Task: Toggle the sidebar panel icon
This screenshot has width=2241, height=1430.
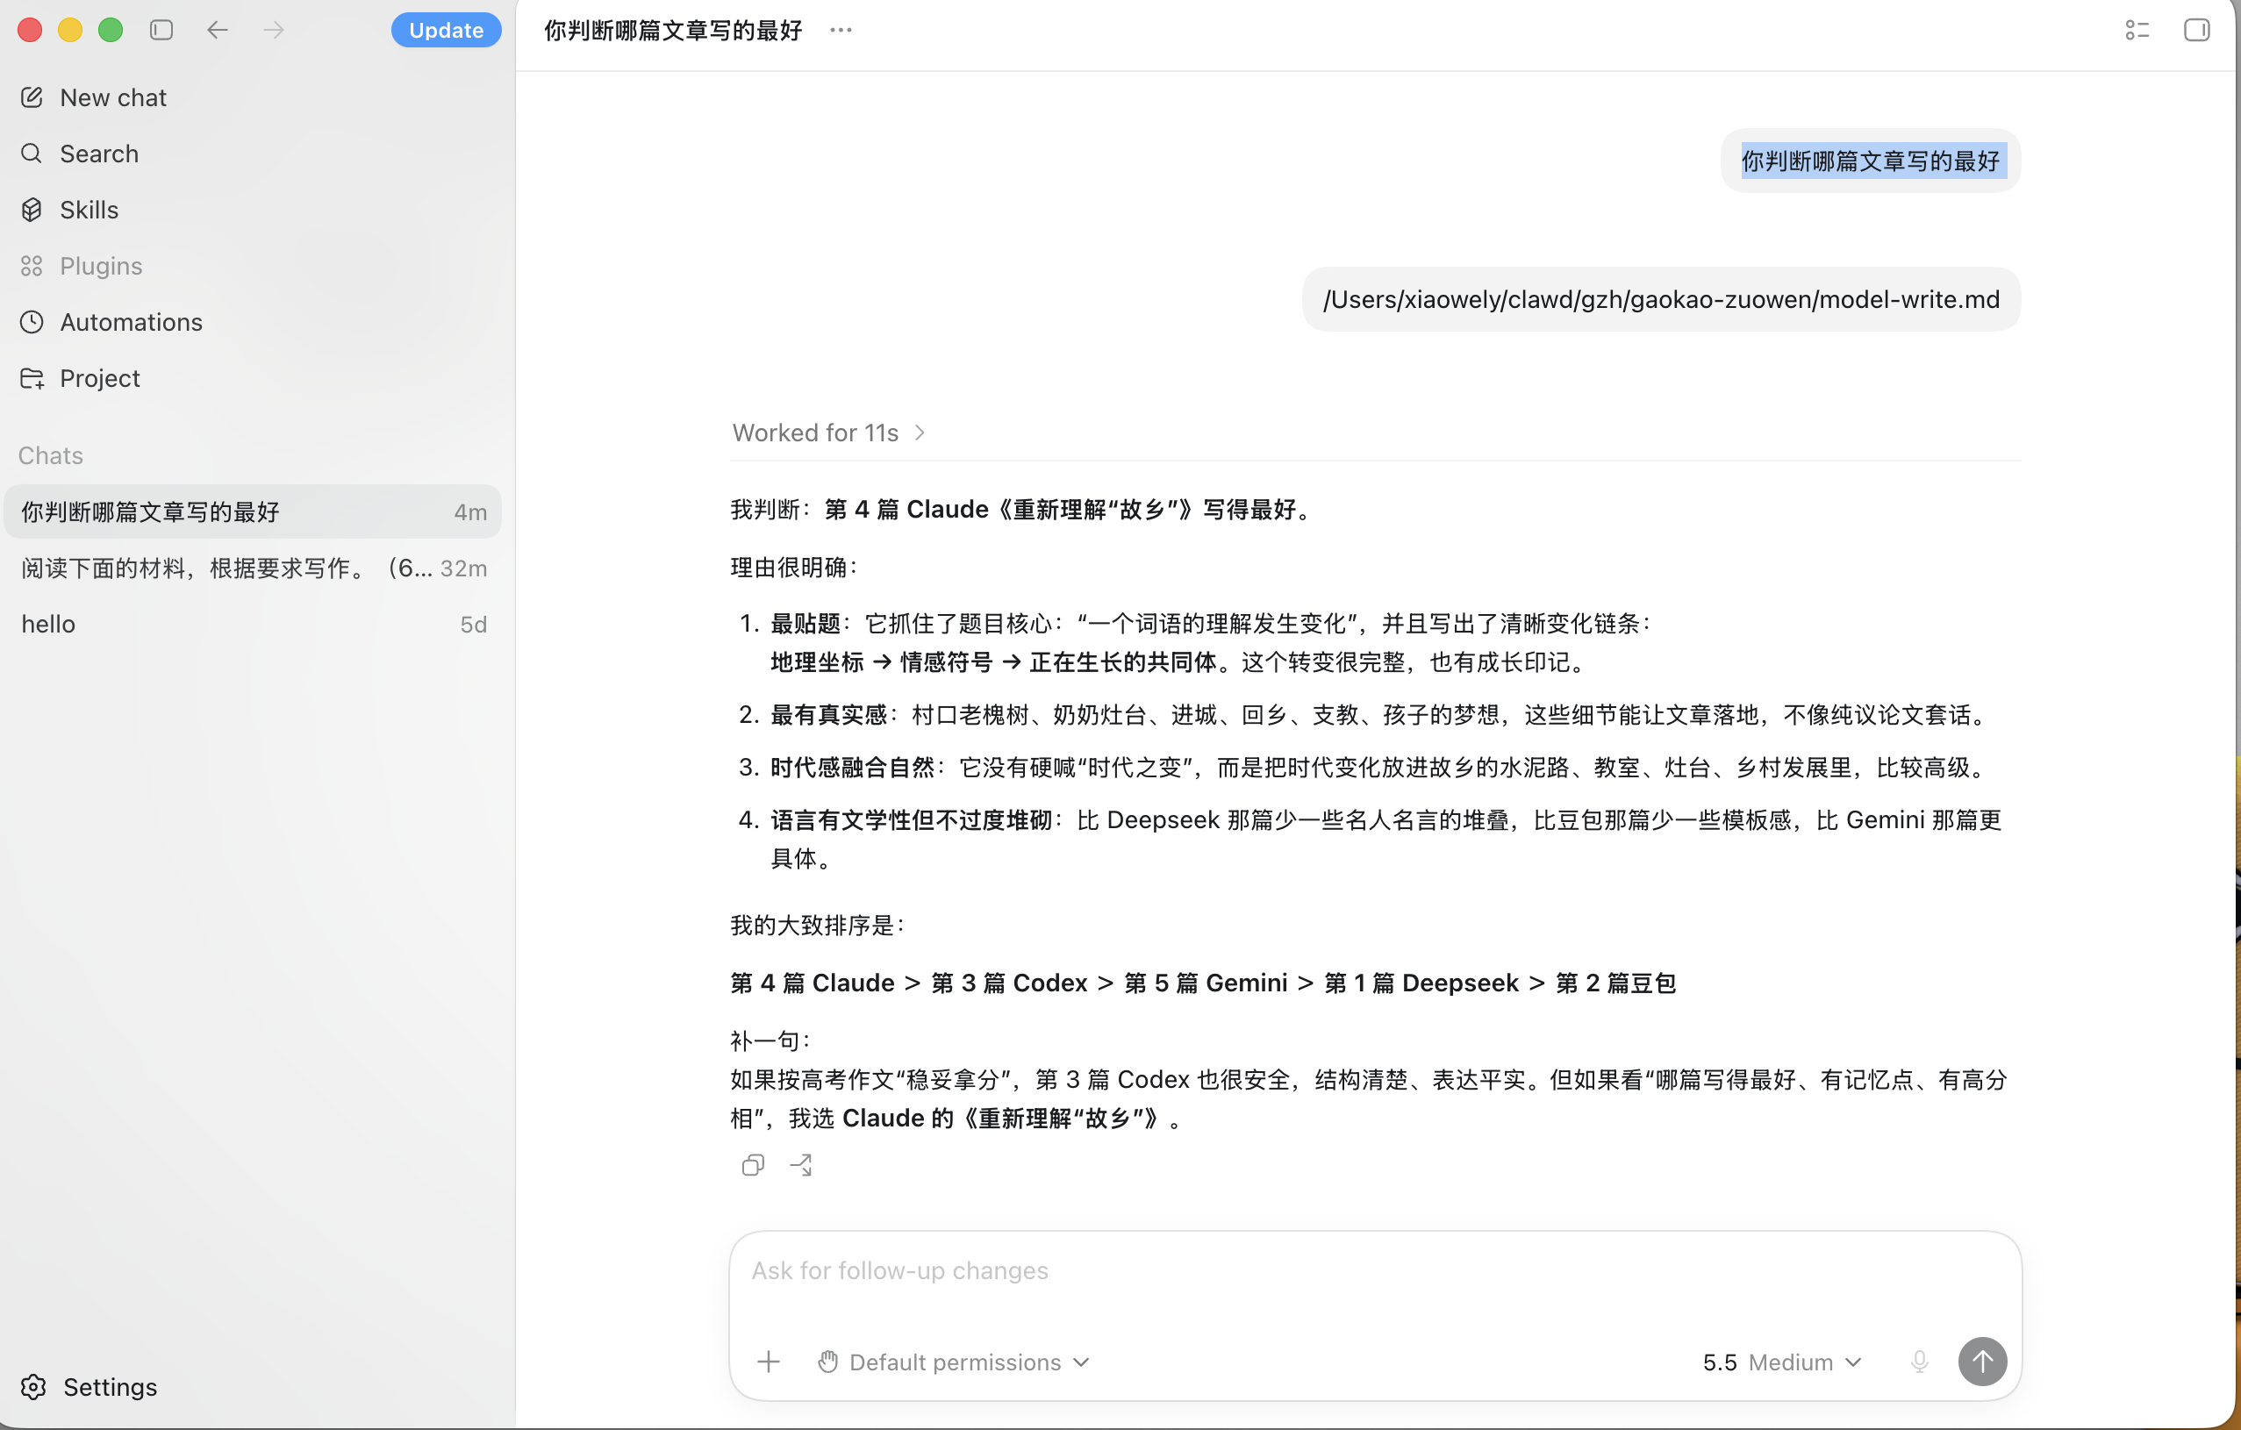Action: tap(162, 30)
